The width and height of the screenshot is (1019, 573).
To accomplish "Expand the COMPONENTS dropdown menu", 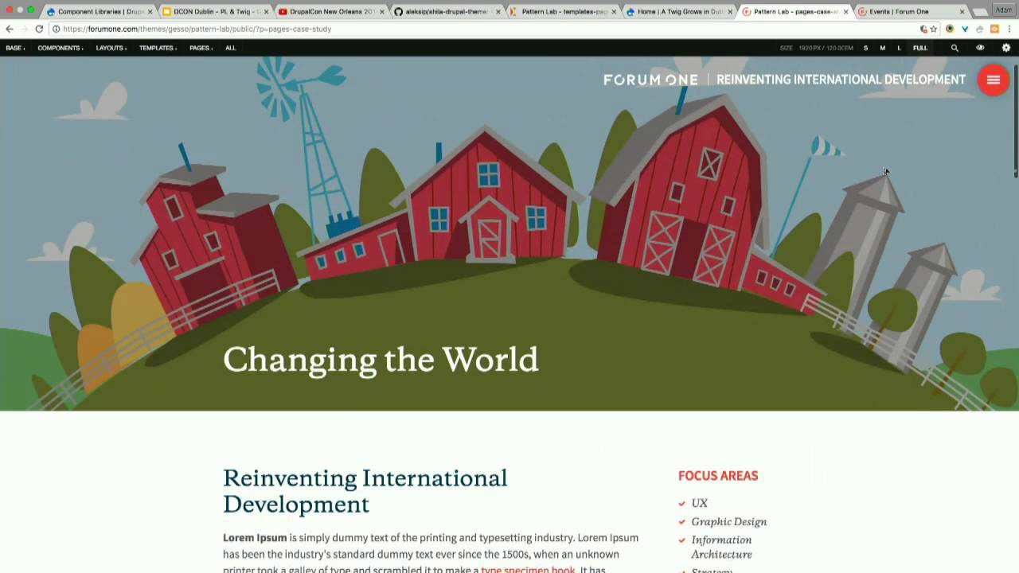I will point(61,48).
